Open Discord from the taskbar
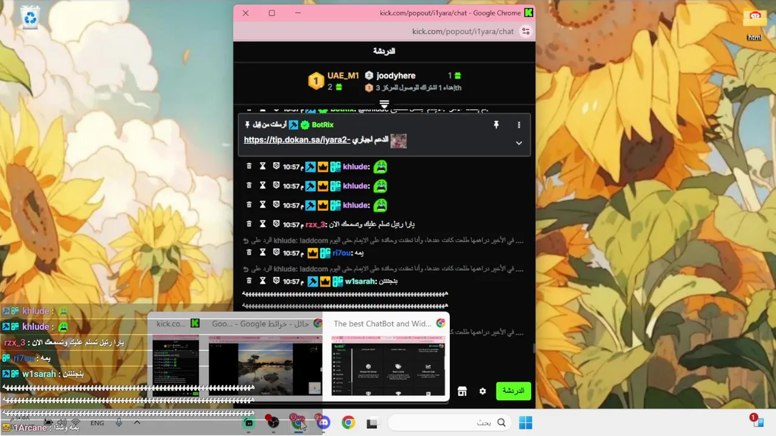 tap(323, 422)
